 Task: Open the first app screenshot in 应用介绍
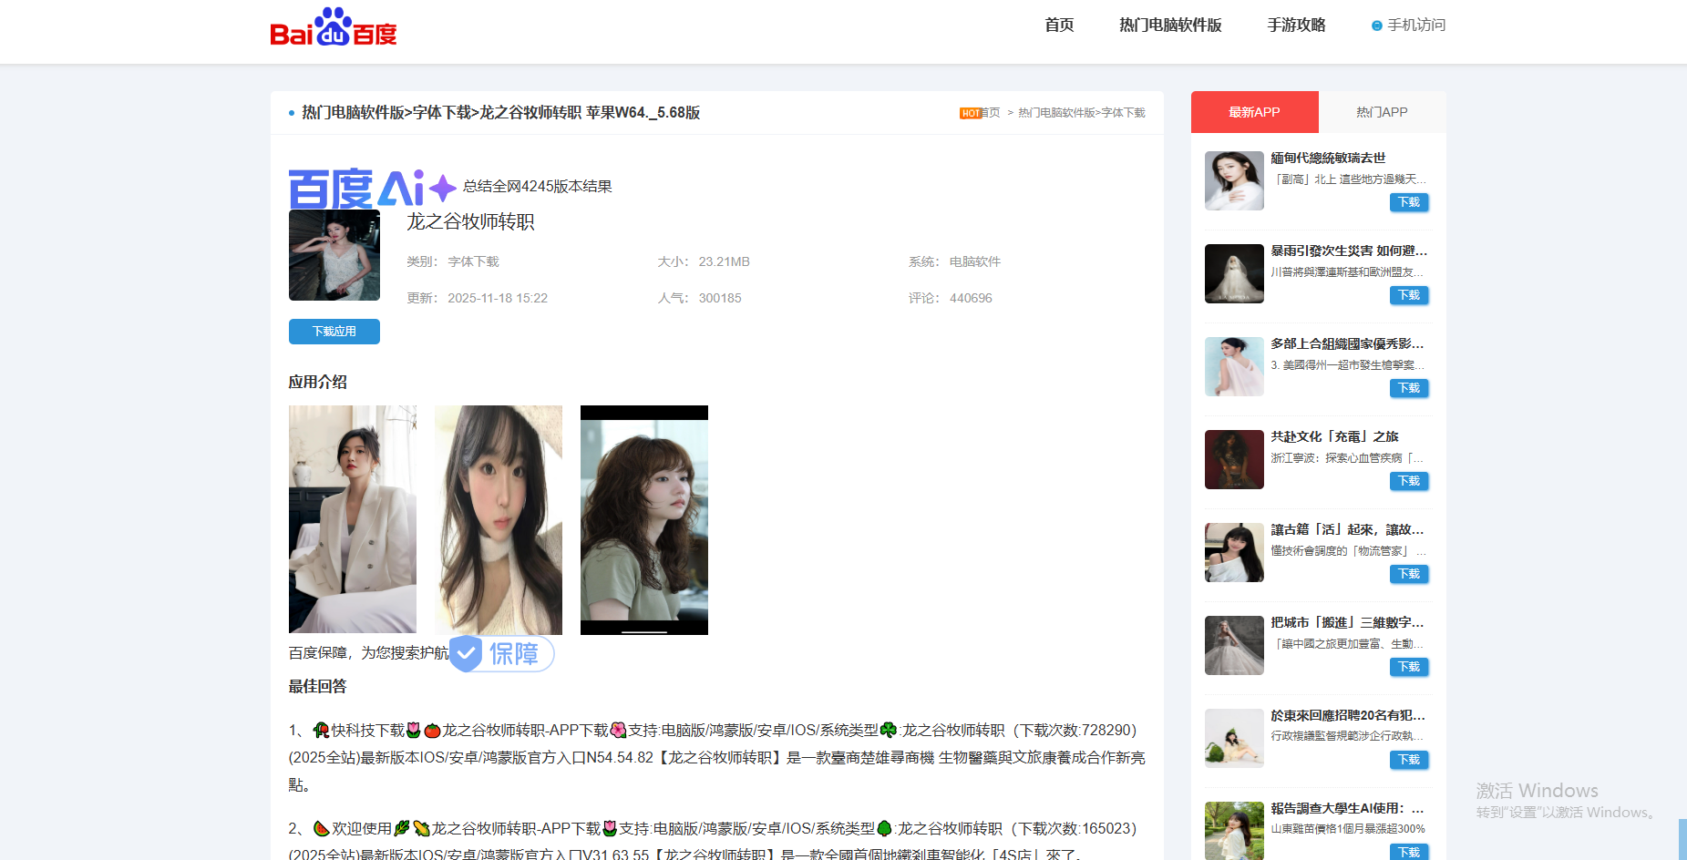coord(352,520)
